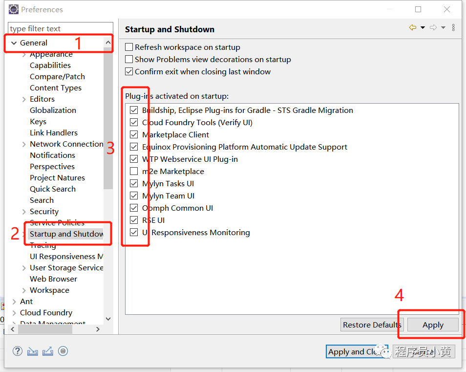Open the back history dropdown arrow
The height and width of the screenshot is (372, 466).
[x=423, y=28]
